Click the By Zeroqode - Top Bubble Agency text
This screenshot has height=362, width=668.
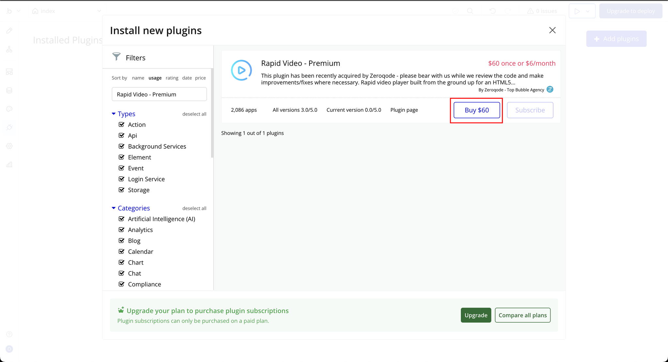[511, 90]
